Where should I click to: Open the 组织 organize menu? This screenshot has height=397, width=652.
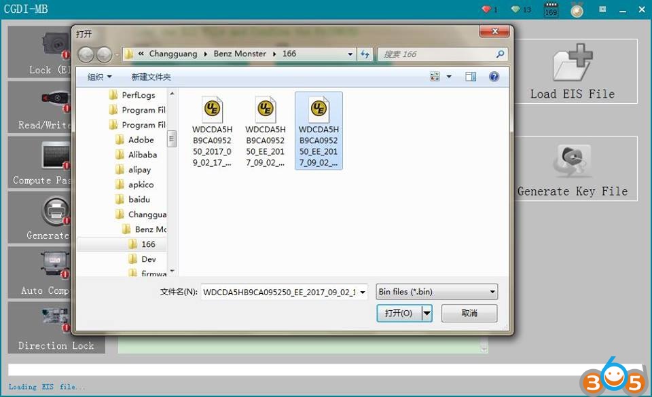(x=99, y=77)
